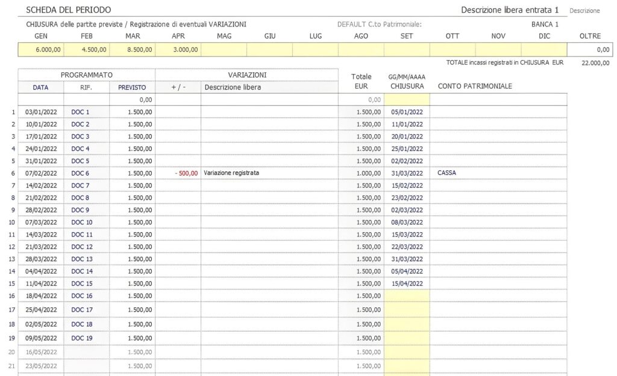Open the DOC 1 document reference

click(x=80, y=112)
